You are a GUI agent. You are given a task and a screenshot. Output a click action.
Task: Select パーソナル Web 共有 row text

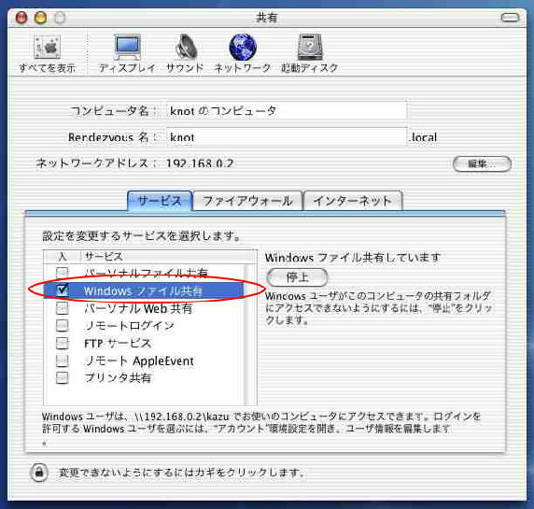[x=138, y=308]
